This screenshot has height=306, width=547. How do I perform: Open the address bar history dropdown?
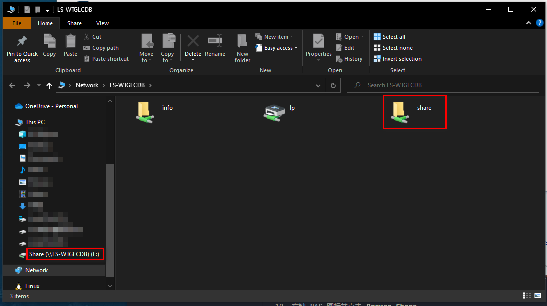tap(318, 85)
